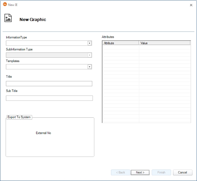Click the < Back button
Viewport: 197px width, 181px height.
coord(120,172)
